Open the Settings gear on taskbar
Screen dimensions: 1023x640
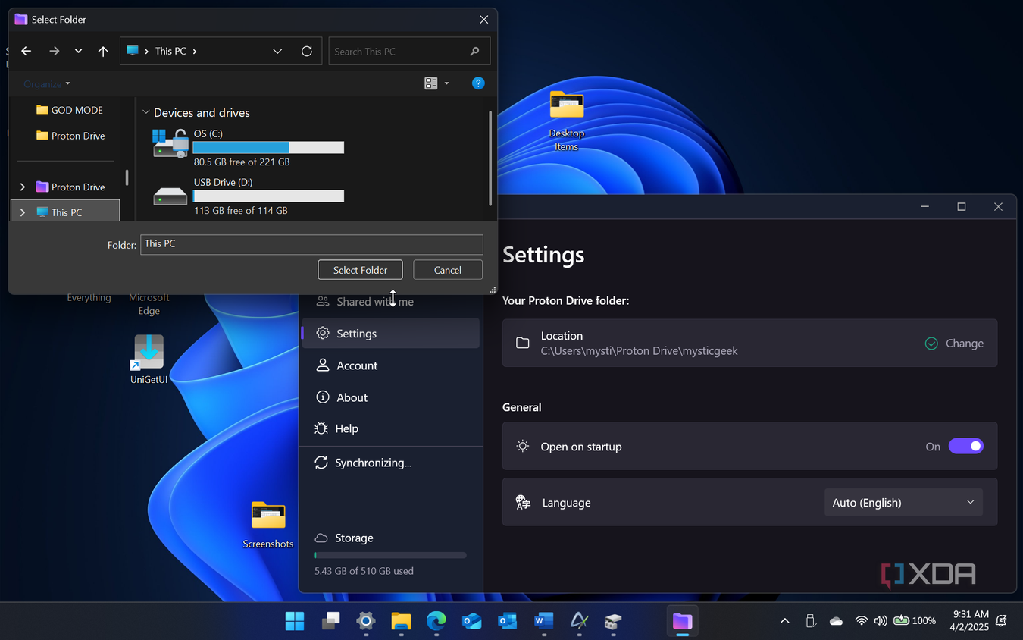coord(366,621)
